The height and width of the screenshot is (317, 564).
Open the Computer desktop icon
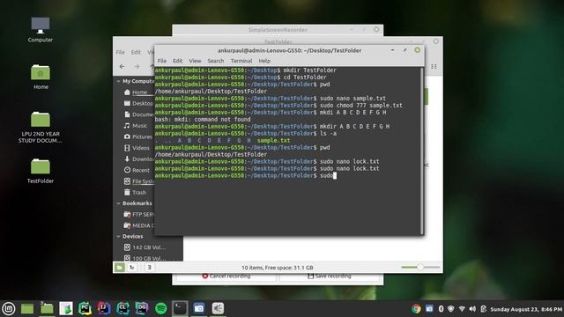click(x=41, y=29)
